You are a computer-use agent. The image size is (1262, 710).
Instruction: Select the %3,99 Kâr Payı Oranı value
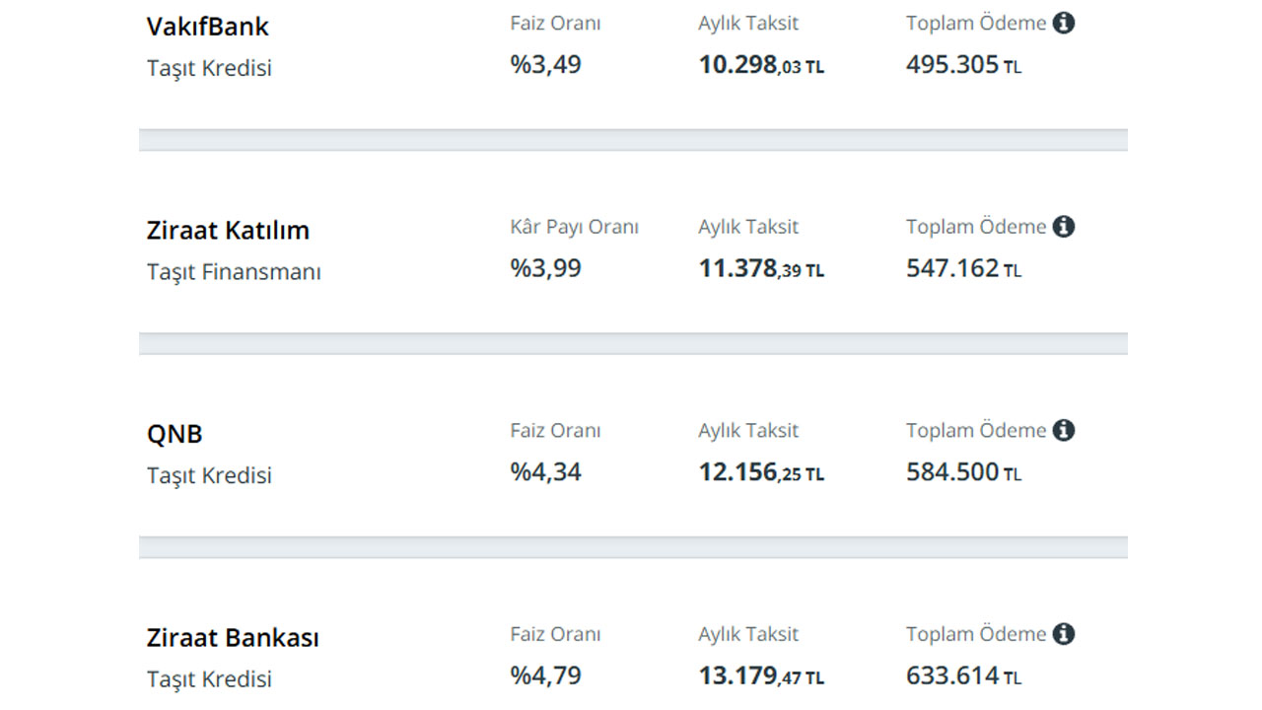pyautogui.click(x=545, y=268)
